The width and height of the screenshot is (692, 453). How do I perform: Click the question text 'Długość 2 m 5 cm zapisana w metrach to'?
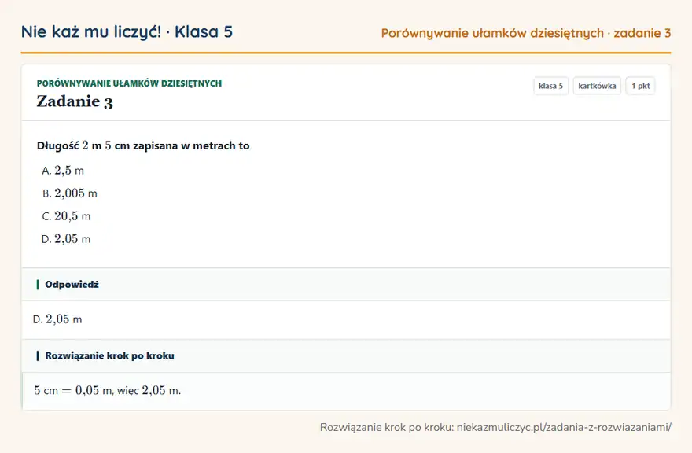click(143, 145)
